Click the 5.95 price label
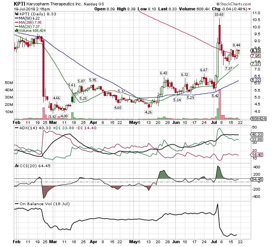The image size is (273, 247). point(93,80)
